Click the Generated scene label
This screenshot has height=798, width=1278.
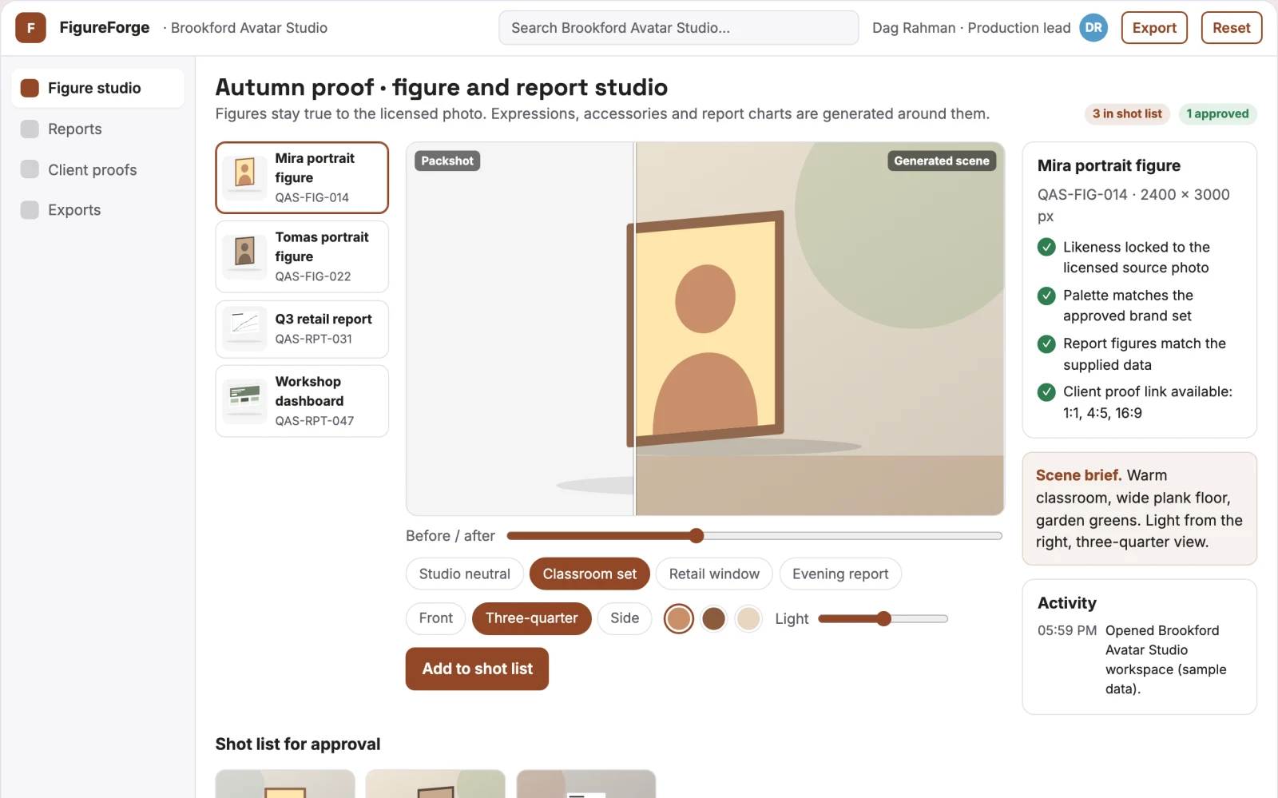tap(942, 161)
